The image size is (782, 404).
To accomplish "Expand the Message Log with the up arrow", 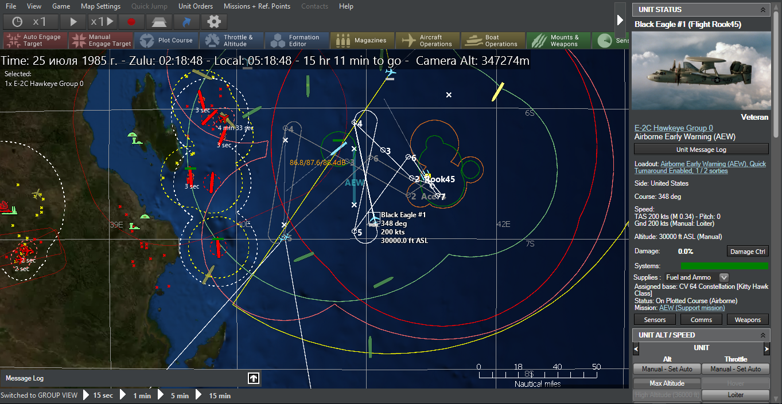I will [x=253, y=378].
